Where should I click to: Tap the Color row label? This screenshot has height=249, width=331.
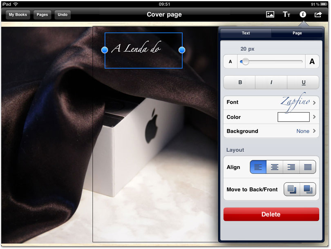(234, 117)
